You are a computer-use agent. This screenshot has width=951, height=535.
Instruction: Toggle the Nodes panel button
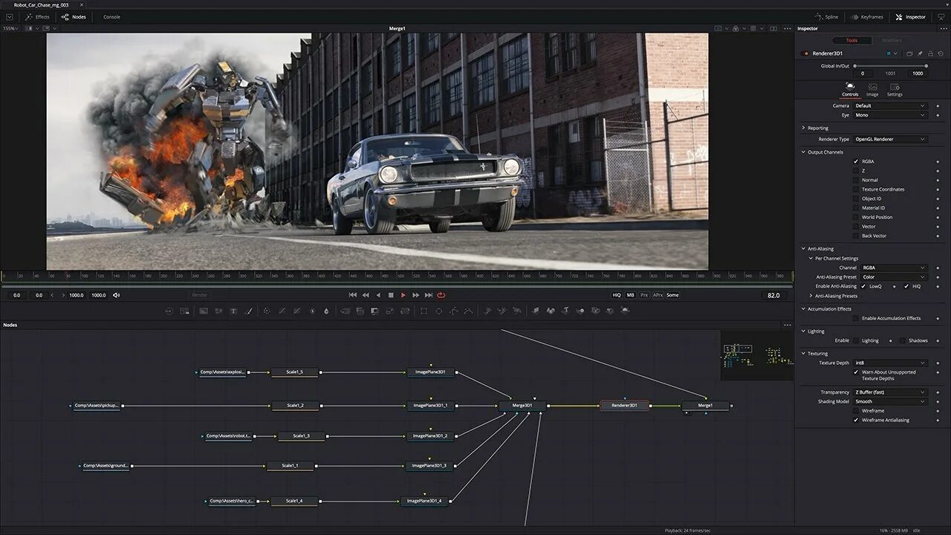pyautogui.click(x=74, y=16)
